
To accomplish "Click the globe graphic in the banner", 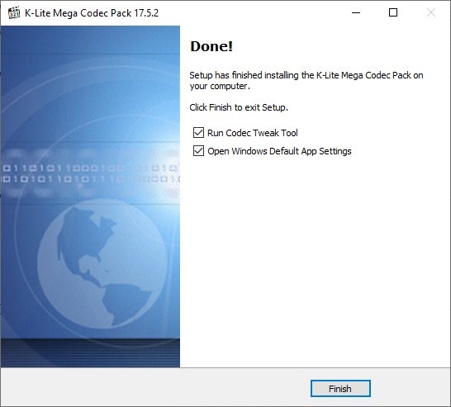I will click(102, 263).
